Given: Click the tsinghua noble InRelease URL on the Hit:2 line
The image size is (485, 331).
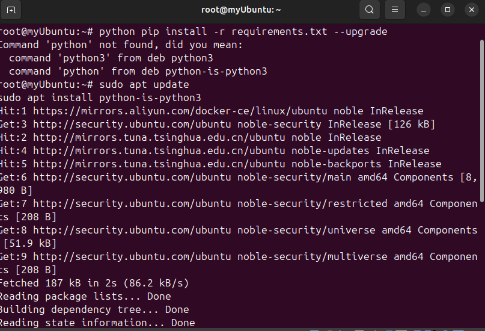Looking at the screenshot, I should [x=159, y=137].
